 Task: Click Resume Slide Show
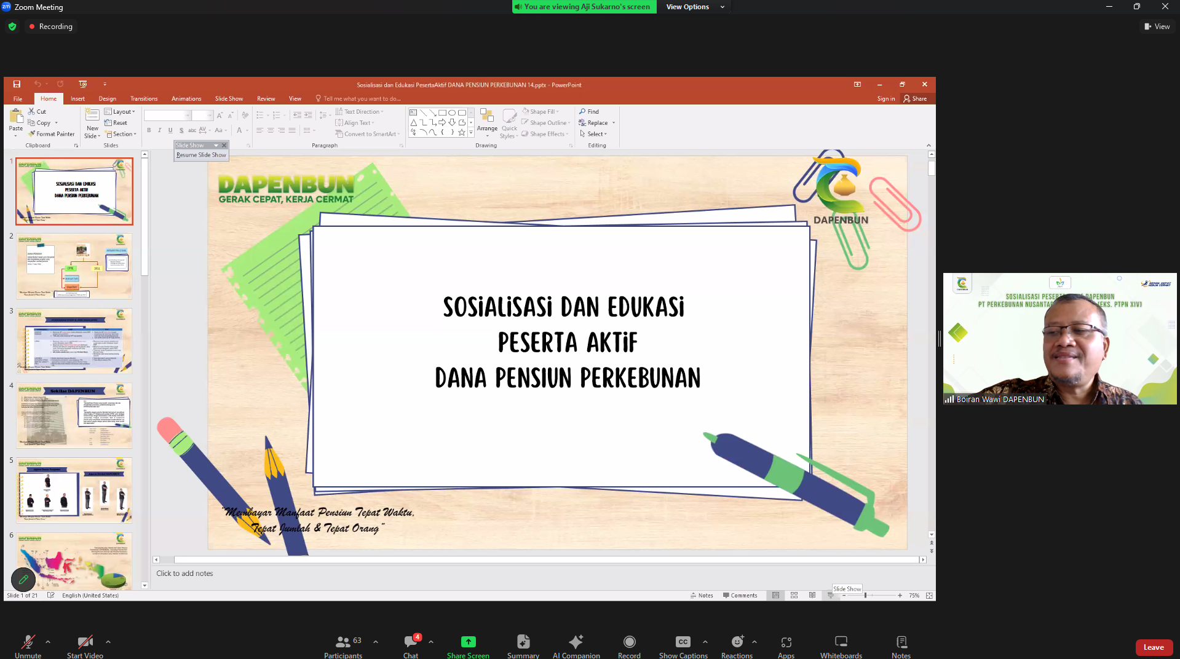click(201, 155)
